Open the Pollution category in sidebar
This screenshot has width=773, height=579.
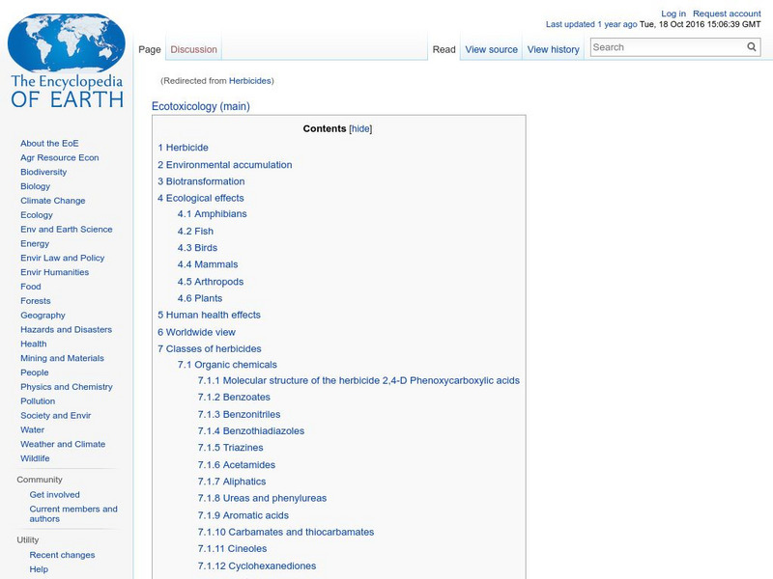[x=39, y=400]
